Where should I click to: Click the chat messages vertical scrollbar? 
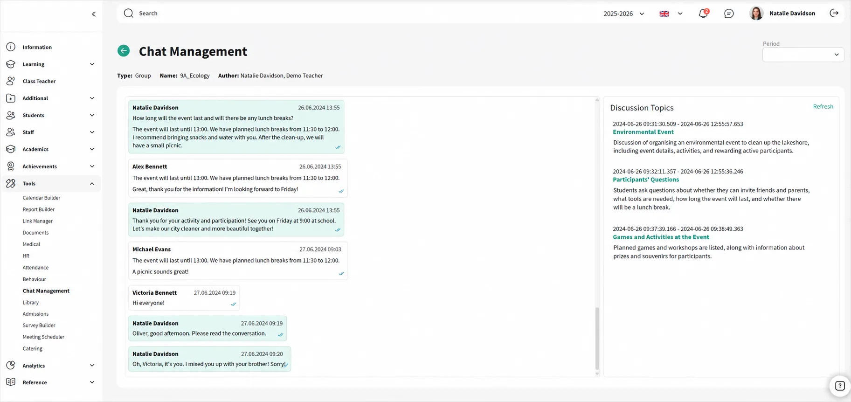tap(597, 338)
